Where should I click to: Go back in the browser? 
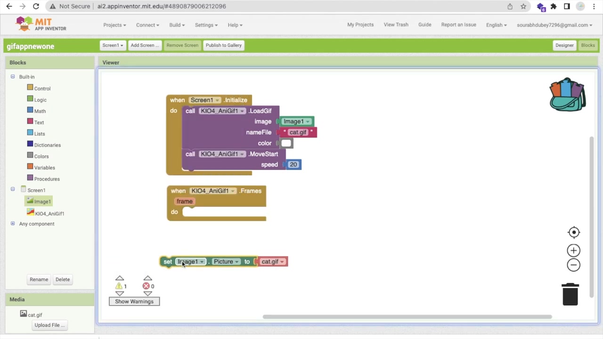point(9,7)
